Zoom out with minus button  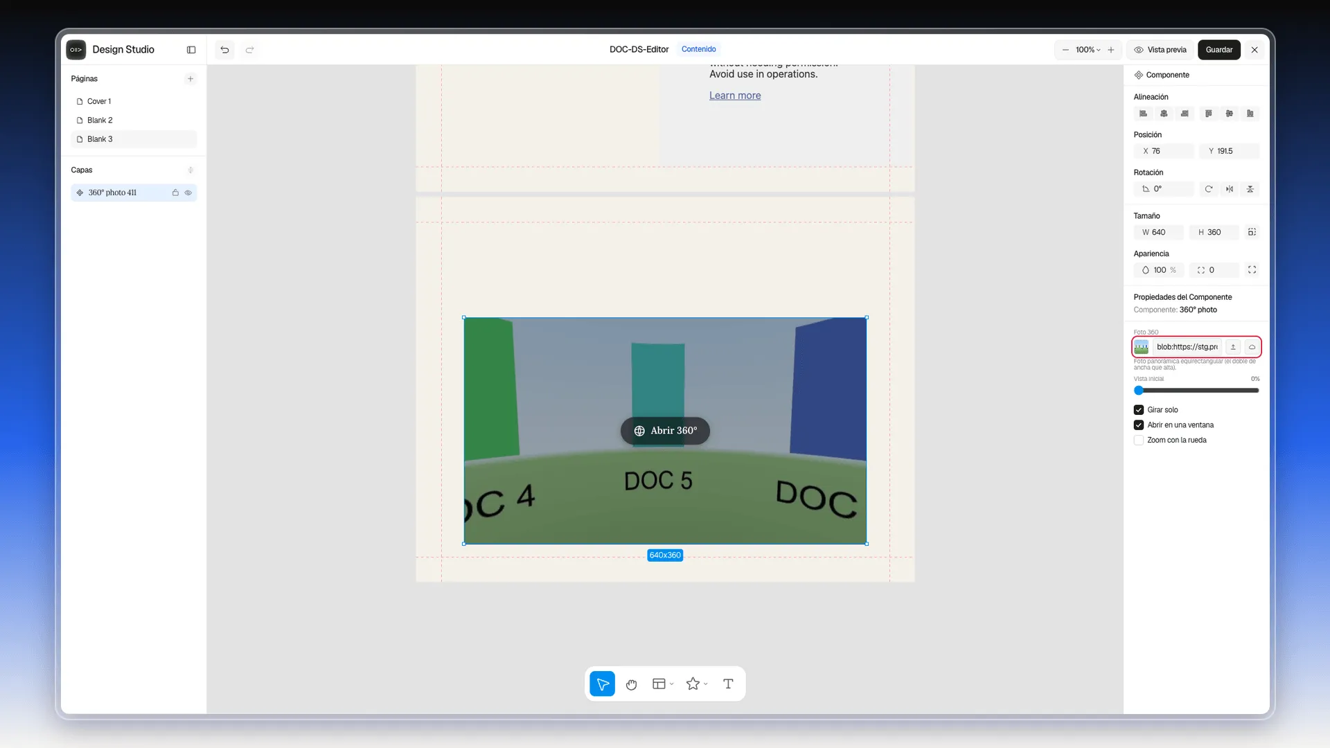(x=1065, y=50)
